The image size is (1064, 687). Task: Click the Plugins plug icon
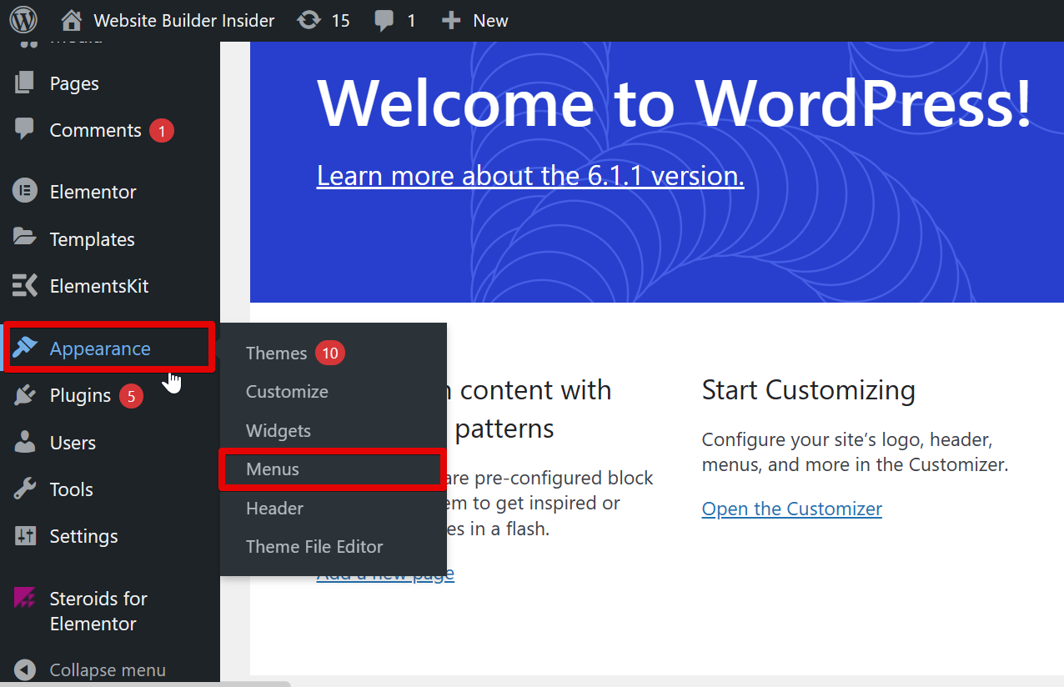pos(25,395)
